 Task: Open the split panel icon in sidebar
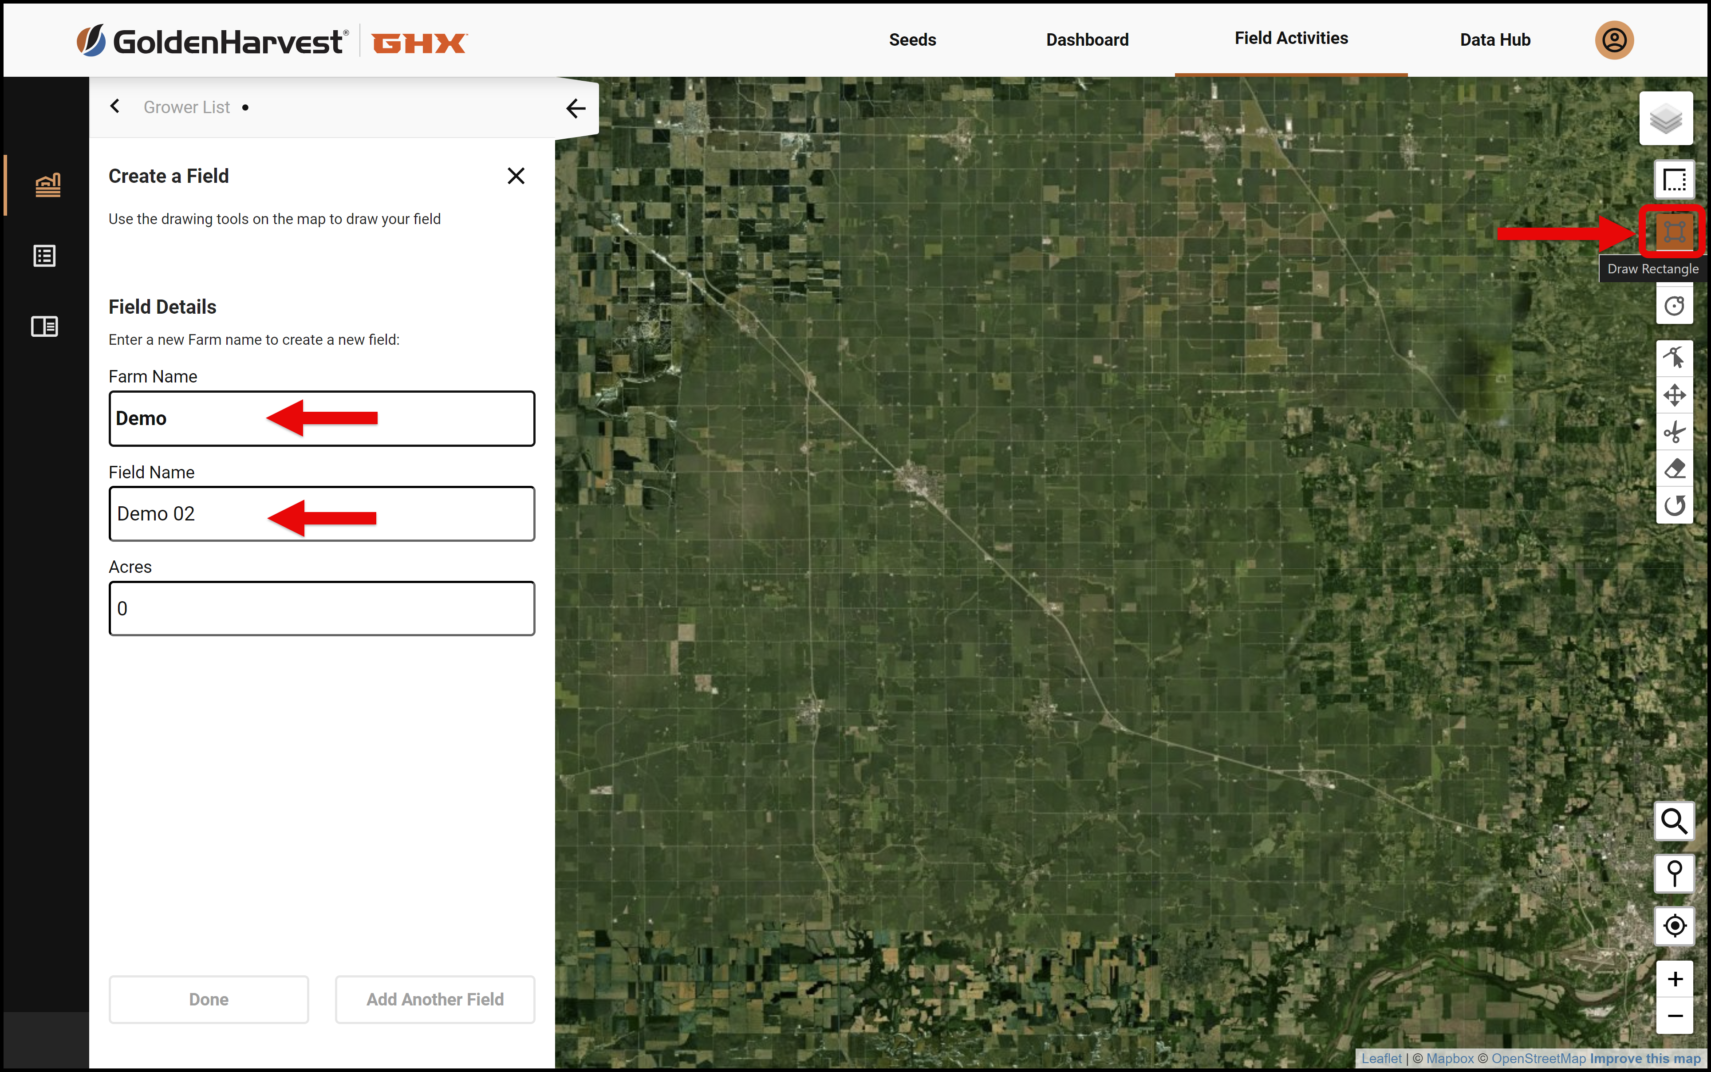point(45,326)
